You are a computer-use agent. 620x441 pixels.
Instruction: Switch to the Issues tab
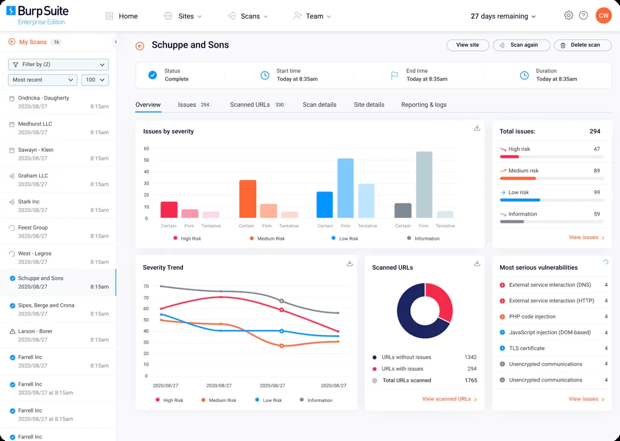[187, 105]
